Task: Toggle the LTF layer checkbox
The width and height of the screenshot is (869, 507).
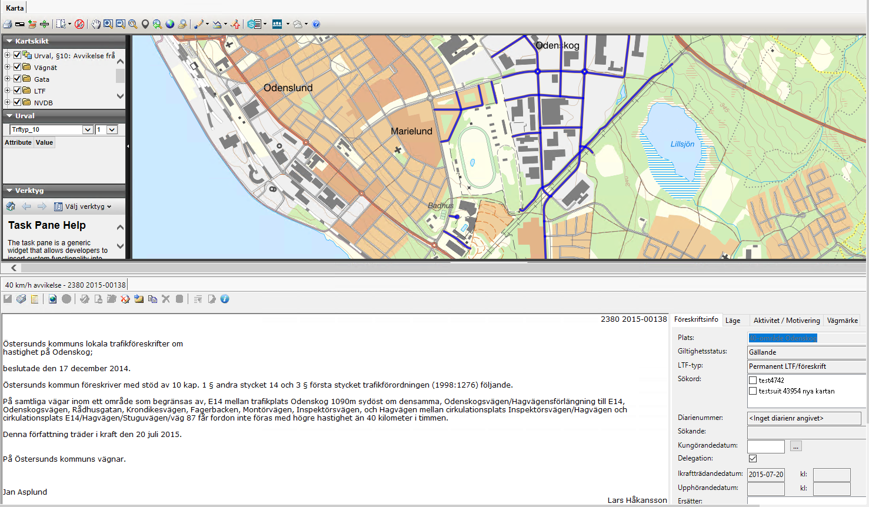Action: (x=17, y=90)
